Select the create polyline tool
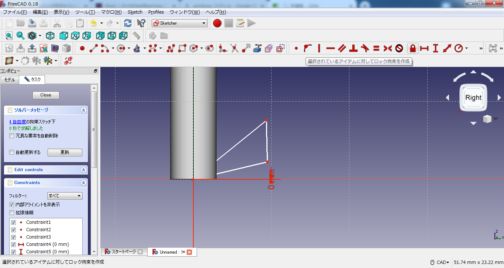 171,48
